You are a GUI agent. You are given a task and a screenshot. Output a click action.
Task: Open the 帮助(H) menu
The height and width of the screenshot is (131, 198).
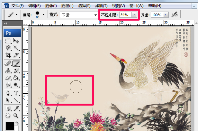155,6
